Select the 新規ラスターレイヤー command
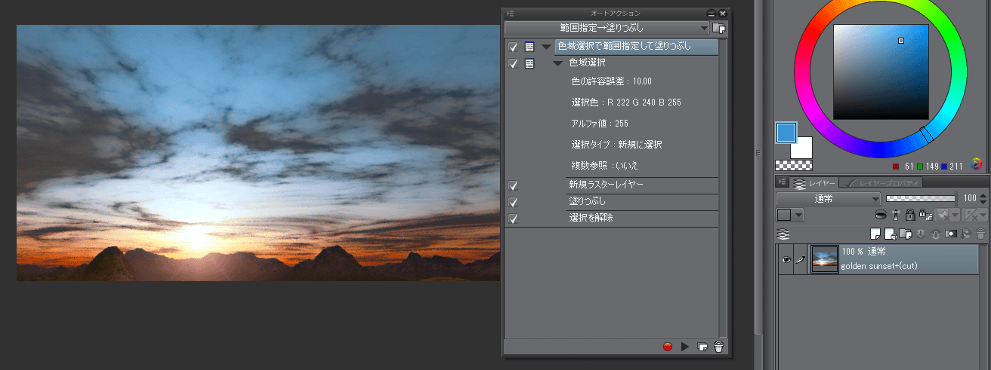The height and width of the screenshot is (370, 991). coord(642,185)
